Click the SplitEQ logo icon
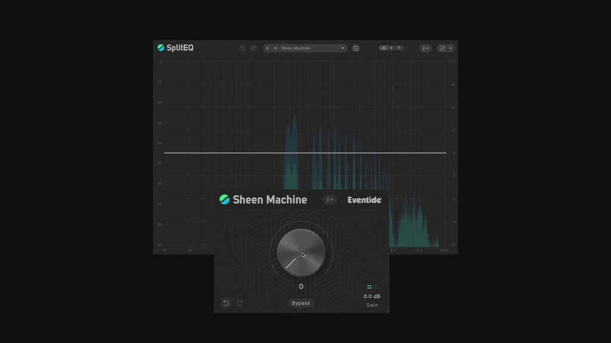 click(x=161, y=48)
